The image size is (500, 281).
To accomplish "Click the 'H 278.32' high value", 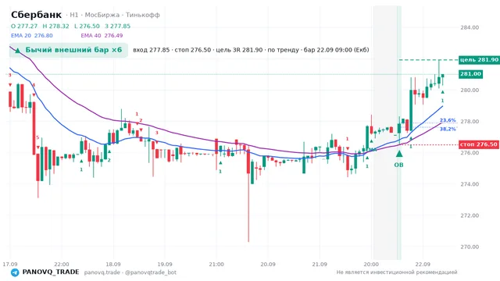I will pos(55,26).
